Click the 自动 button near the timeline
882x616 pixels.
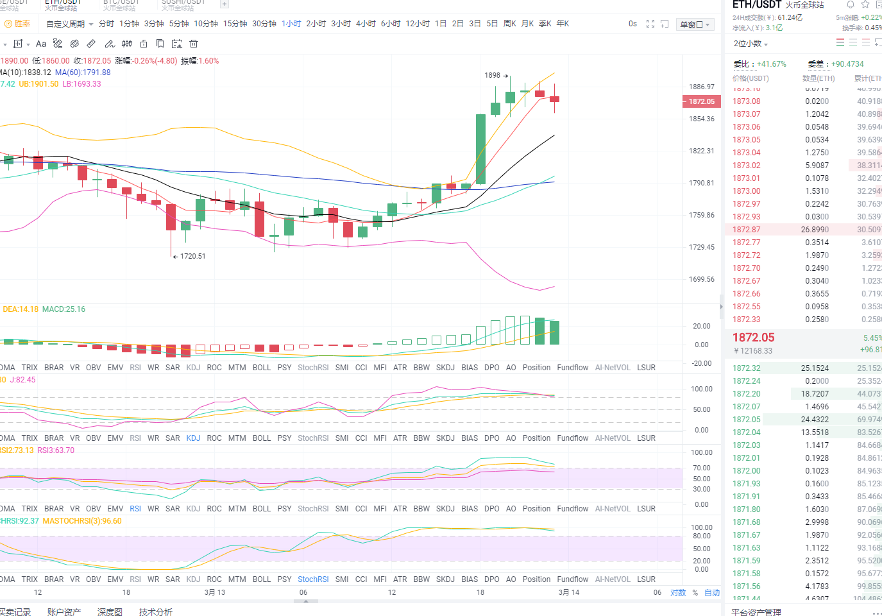click(712, 592)
